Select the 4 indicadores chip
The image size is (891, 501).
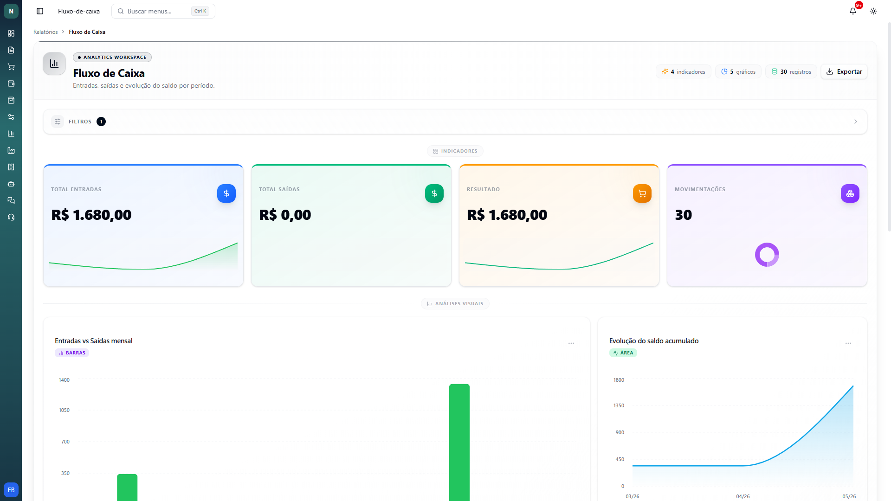tap(684, 71)
